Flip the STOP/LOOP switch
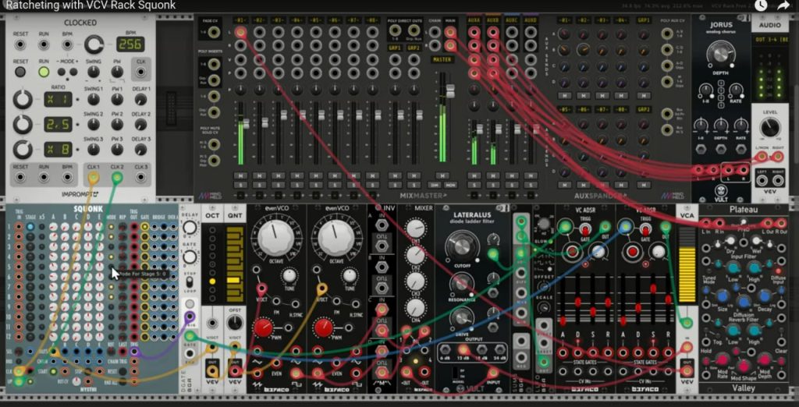 tap(190, 284)
